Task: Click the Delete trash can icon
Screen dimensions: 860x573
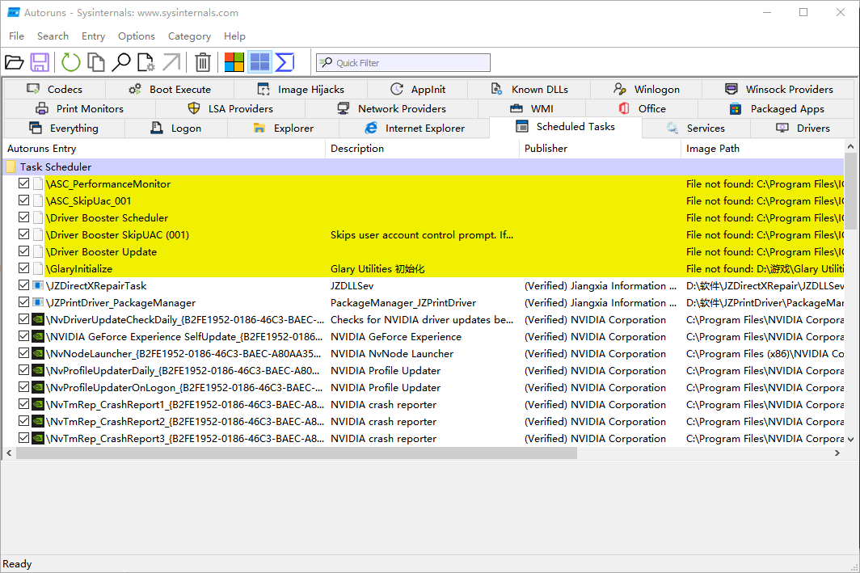Action: 203,62
